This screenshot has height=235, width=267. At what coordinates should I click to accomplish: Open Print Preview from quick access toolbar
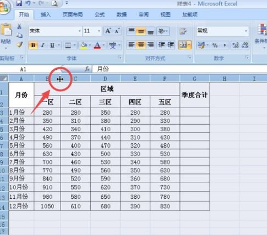(x=55, y=3)
